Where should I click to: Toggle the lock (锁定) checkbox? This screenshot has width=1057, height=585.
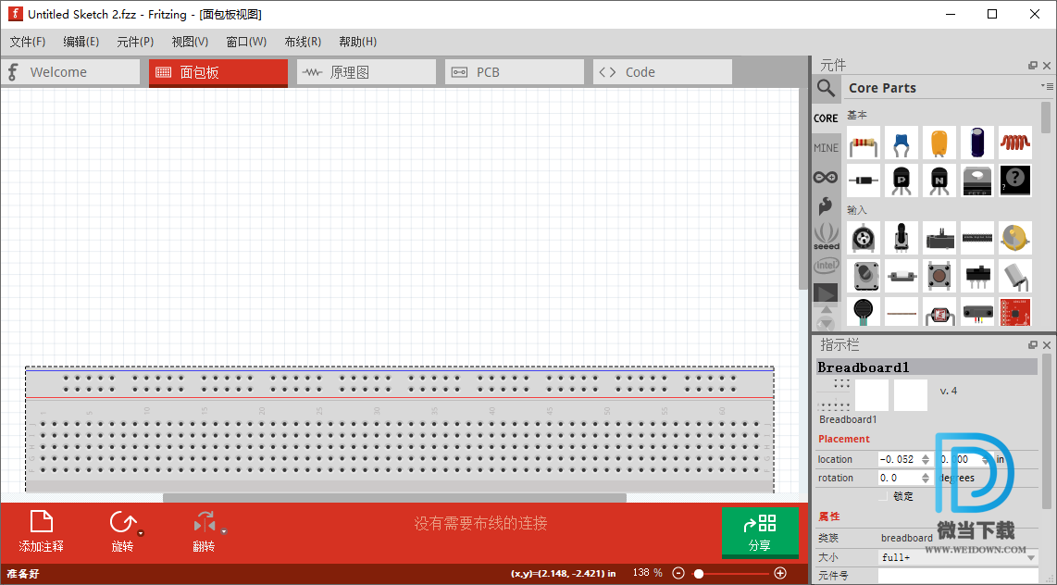883,496
